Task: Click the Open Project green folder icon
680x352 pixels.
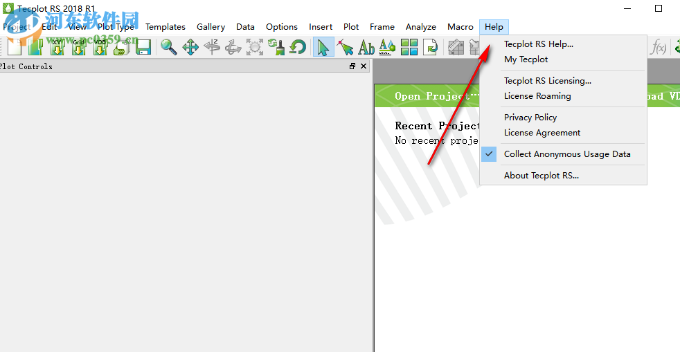Action: tap(35, 47)
